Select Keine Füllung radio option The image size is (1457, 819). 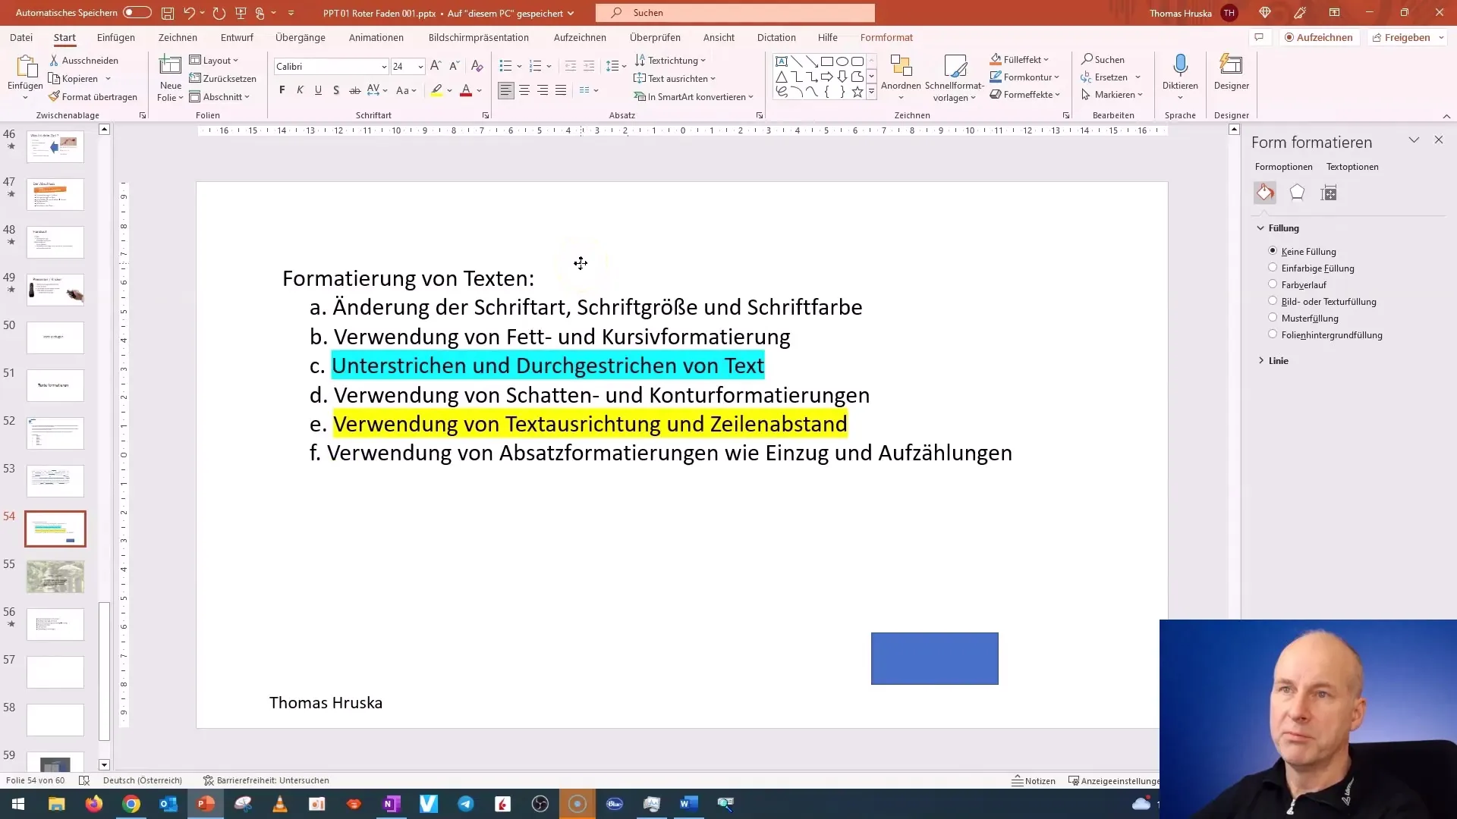click(1273, 251)
